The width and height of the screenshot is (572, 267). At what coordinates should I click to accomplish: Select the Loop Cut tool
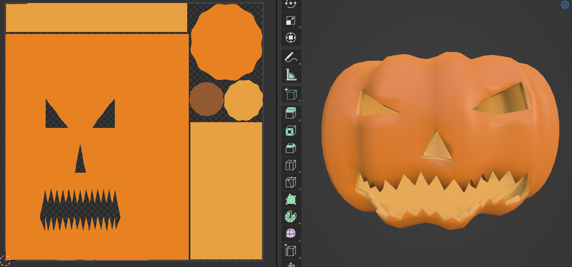(291, 165)
